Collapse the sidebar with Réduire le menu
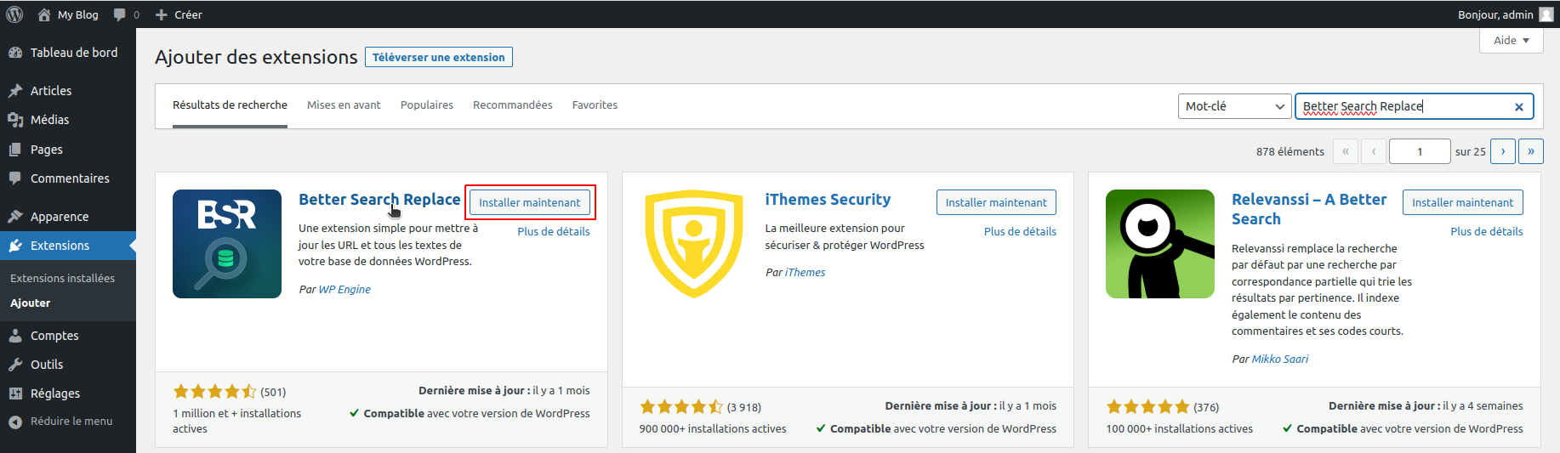Image resolution: width=1560 pixels, height=453 pixels. click(x=61, y=422)
